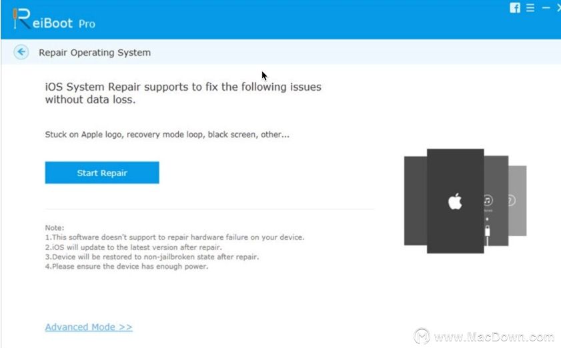
Task: Click note about non-jailbroken state
Action: pyautogui.click(x=152, y=257)
